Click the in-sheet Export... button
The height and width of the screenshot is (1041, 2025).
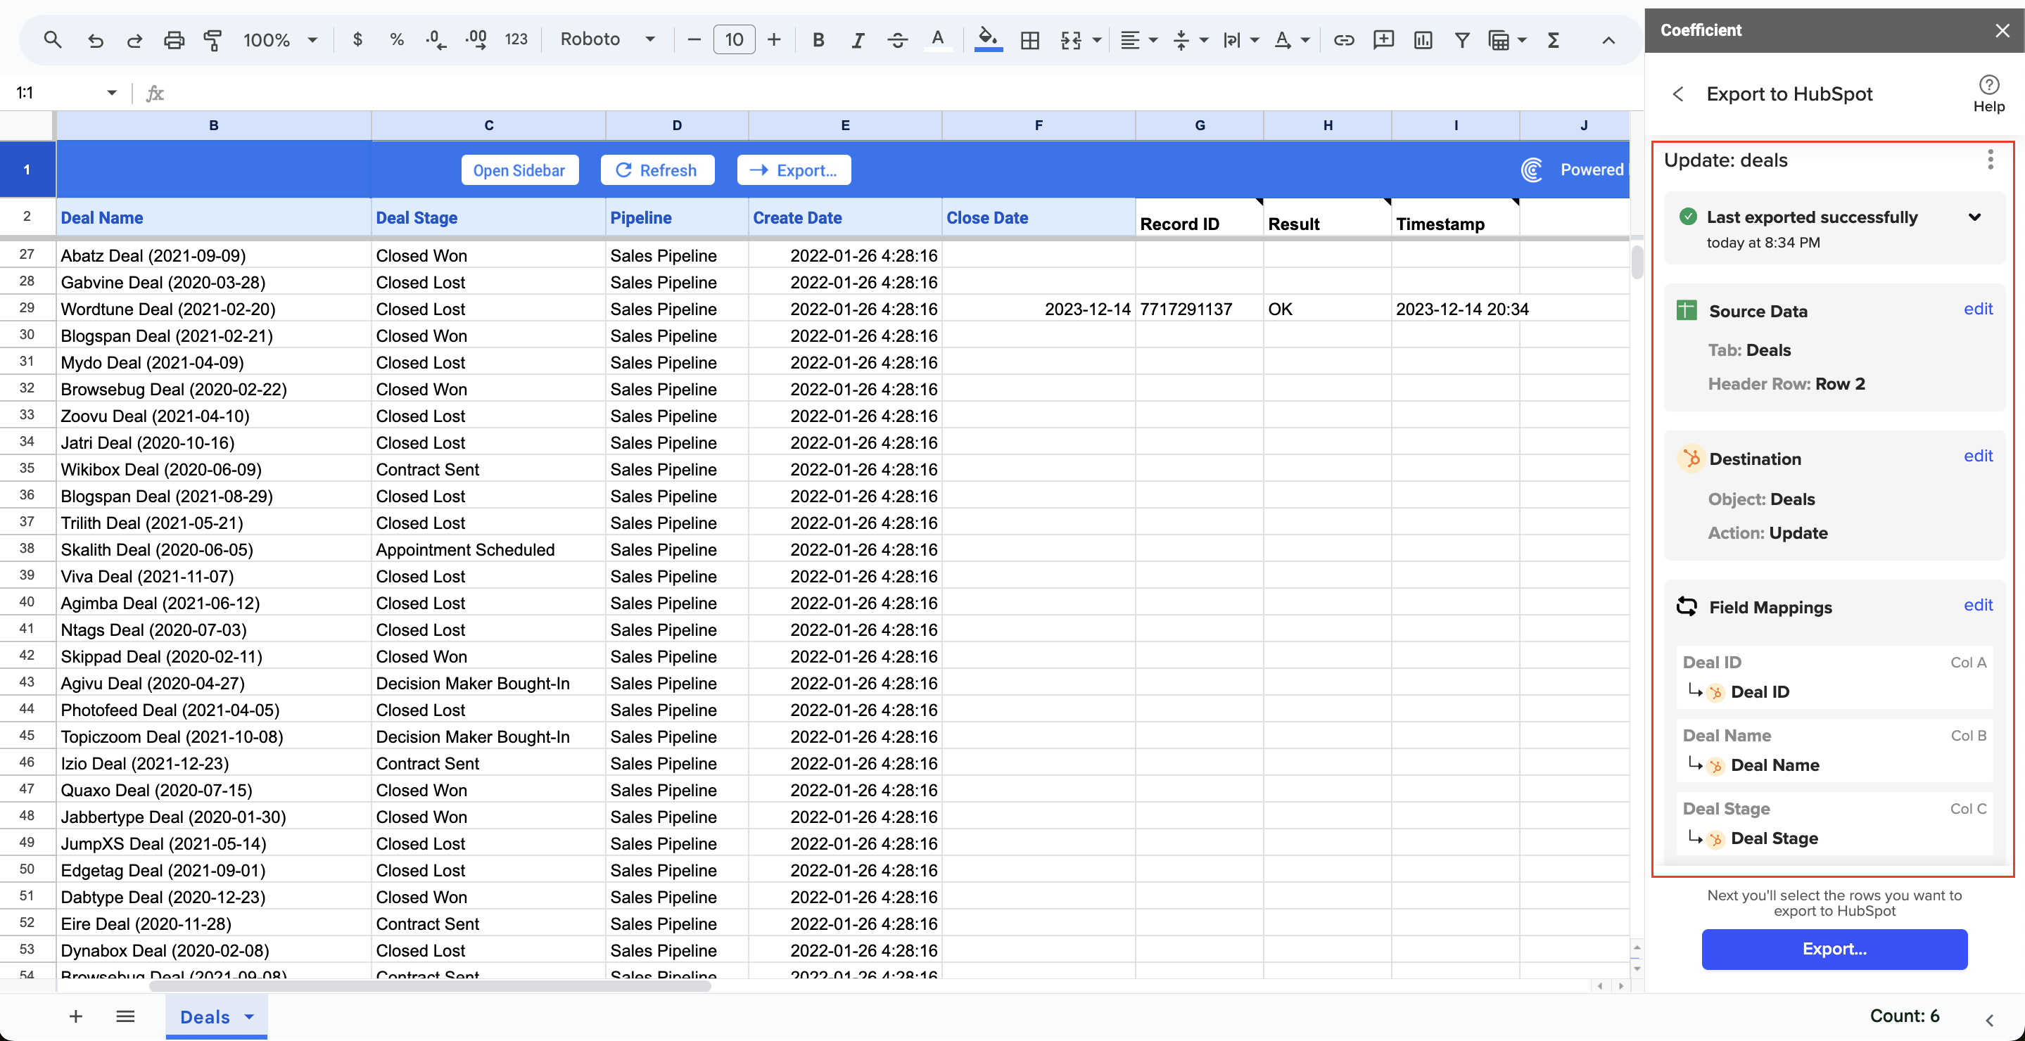point(794,170)
